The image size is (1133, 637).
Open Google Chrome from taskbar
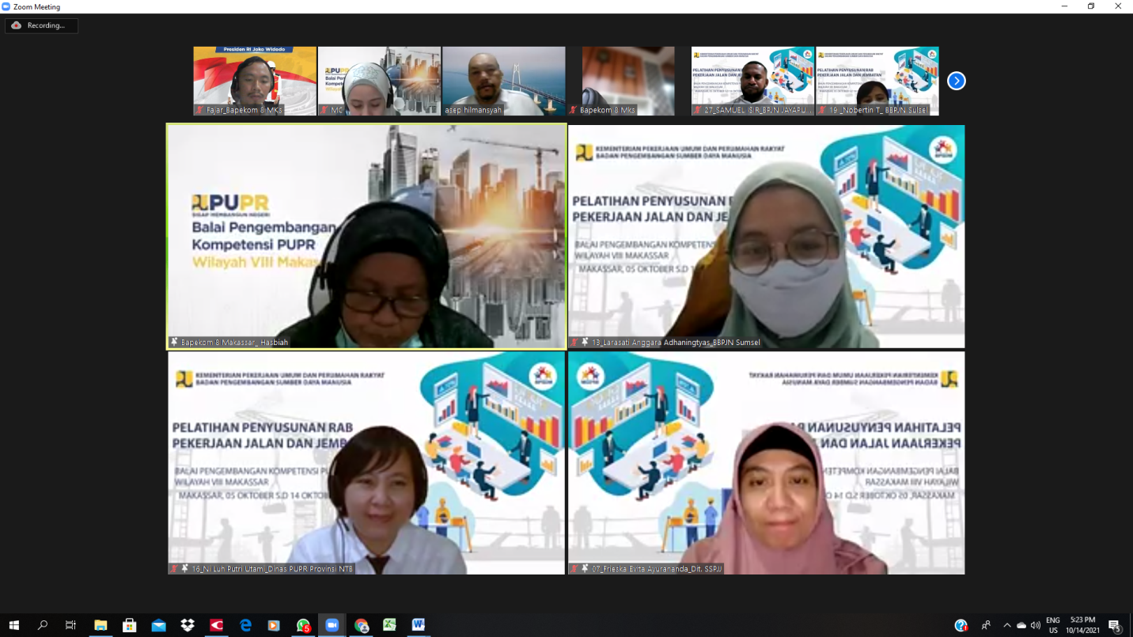361,625
